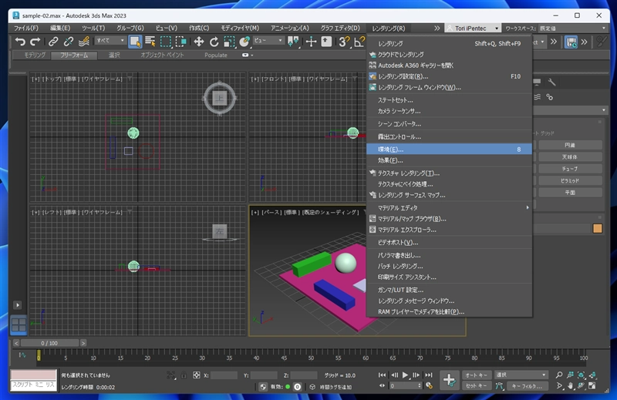Choose 環境(E)... from the rendering menu
Screen dimensions: 617x400
pos(449,150)
